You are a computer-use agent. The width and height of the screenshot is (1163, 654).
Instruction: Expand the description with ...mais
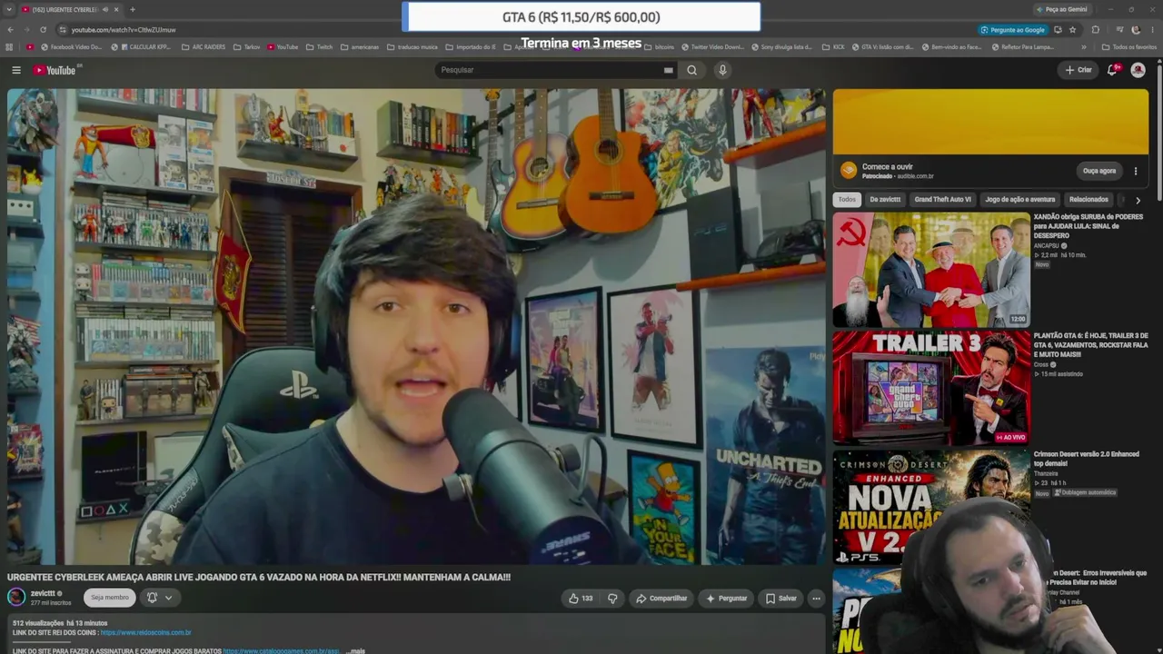click(x=355, y=650)
